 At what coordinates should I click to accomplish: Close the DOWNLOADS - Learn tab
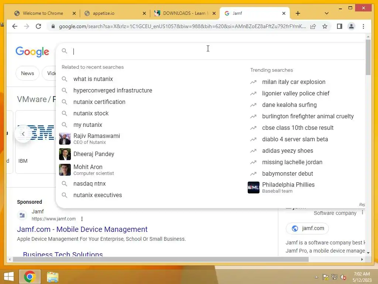[214, 13]
